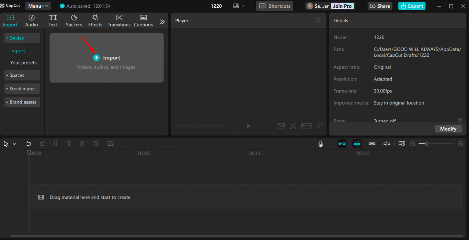Toggle auto snapping on the timeline
Viewport: 469px width, 240px height.
pos(357,144)
